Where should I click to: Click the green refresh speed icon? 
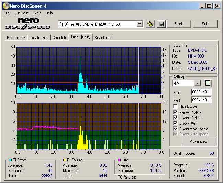208,83
